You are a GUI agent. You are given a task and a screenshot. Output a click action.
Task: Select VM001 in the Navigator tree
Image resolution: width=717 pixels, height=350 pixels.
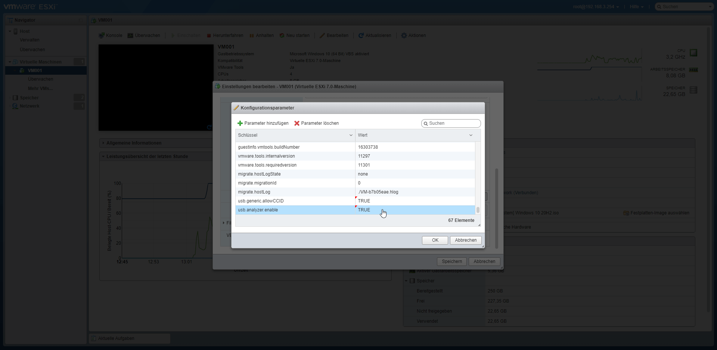click(x=35, y=71)
